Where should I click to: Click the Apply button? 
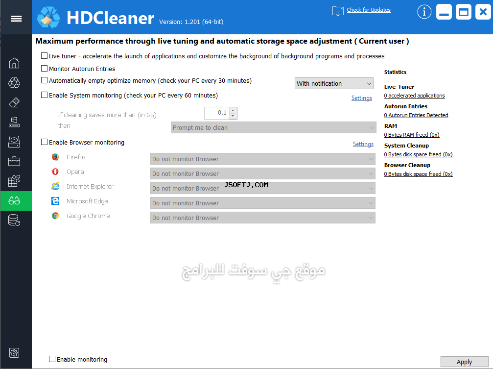(x=465, y=362)
